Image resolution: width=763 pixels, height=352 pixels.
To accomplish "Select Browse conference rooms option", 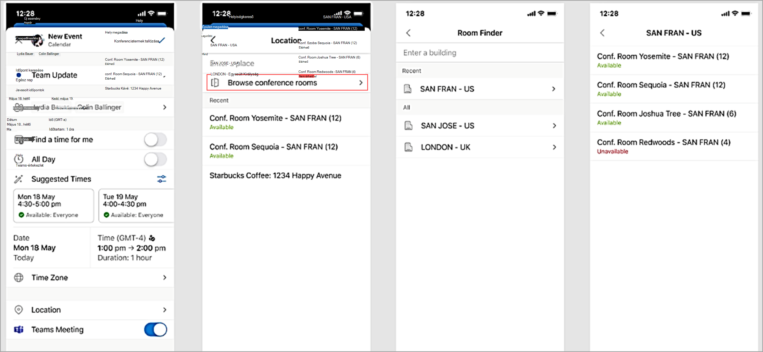I will click(x=286, y=83).
